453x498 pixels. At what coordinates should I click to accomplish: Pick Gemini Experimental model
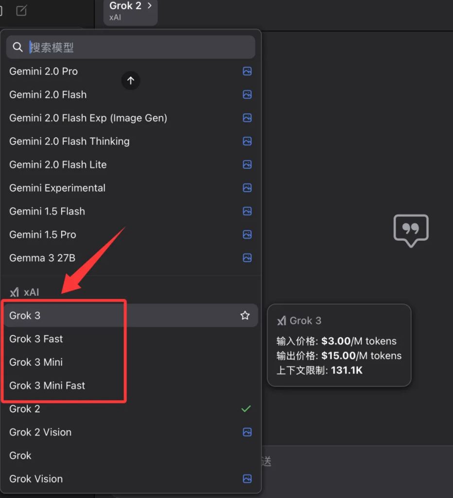coord(130,188)
